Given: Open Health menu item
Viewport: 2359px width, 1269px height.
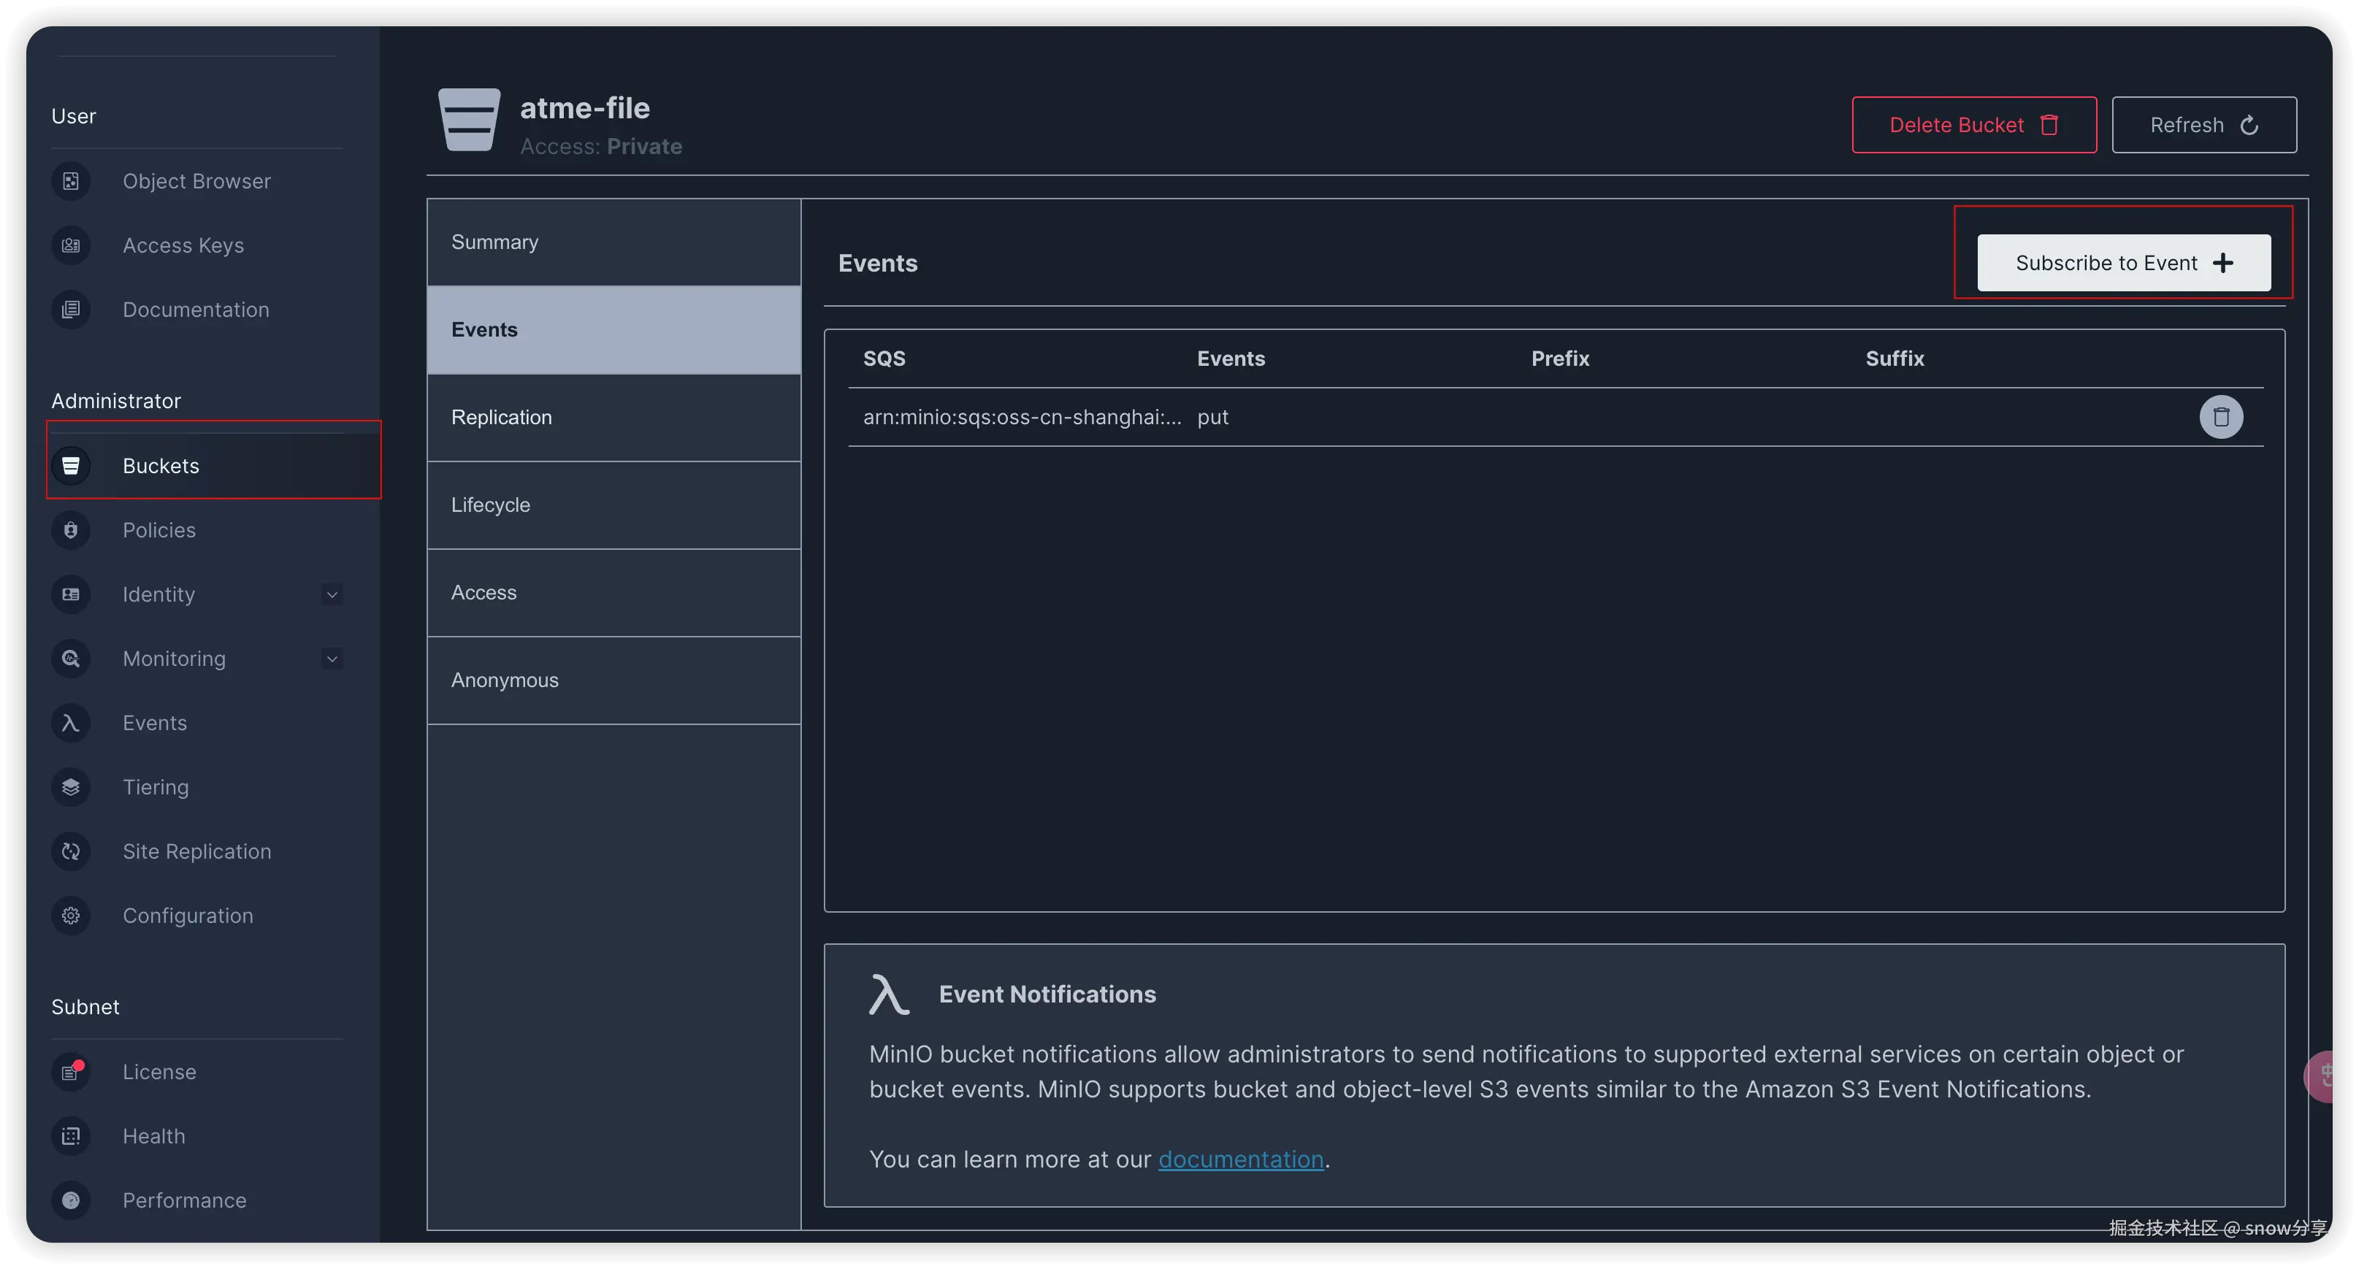Looking at the screenshot, I should click(197, 1136).
